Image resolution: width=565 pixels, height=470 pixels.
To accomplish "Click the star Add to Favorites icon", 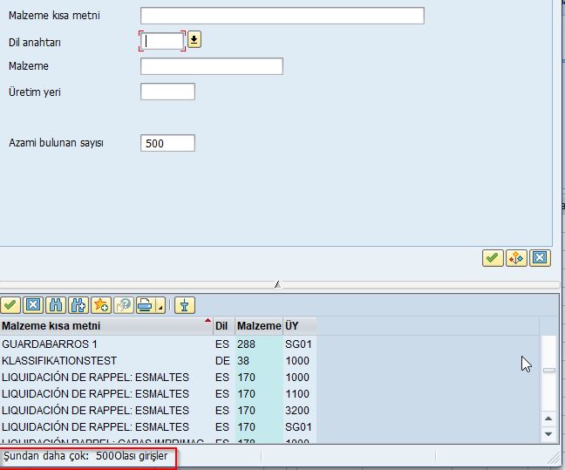I will point(101,305).
